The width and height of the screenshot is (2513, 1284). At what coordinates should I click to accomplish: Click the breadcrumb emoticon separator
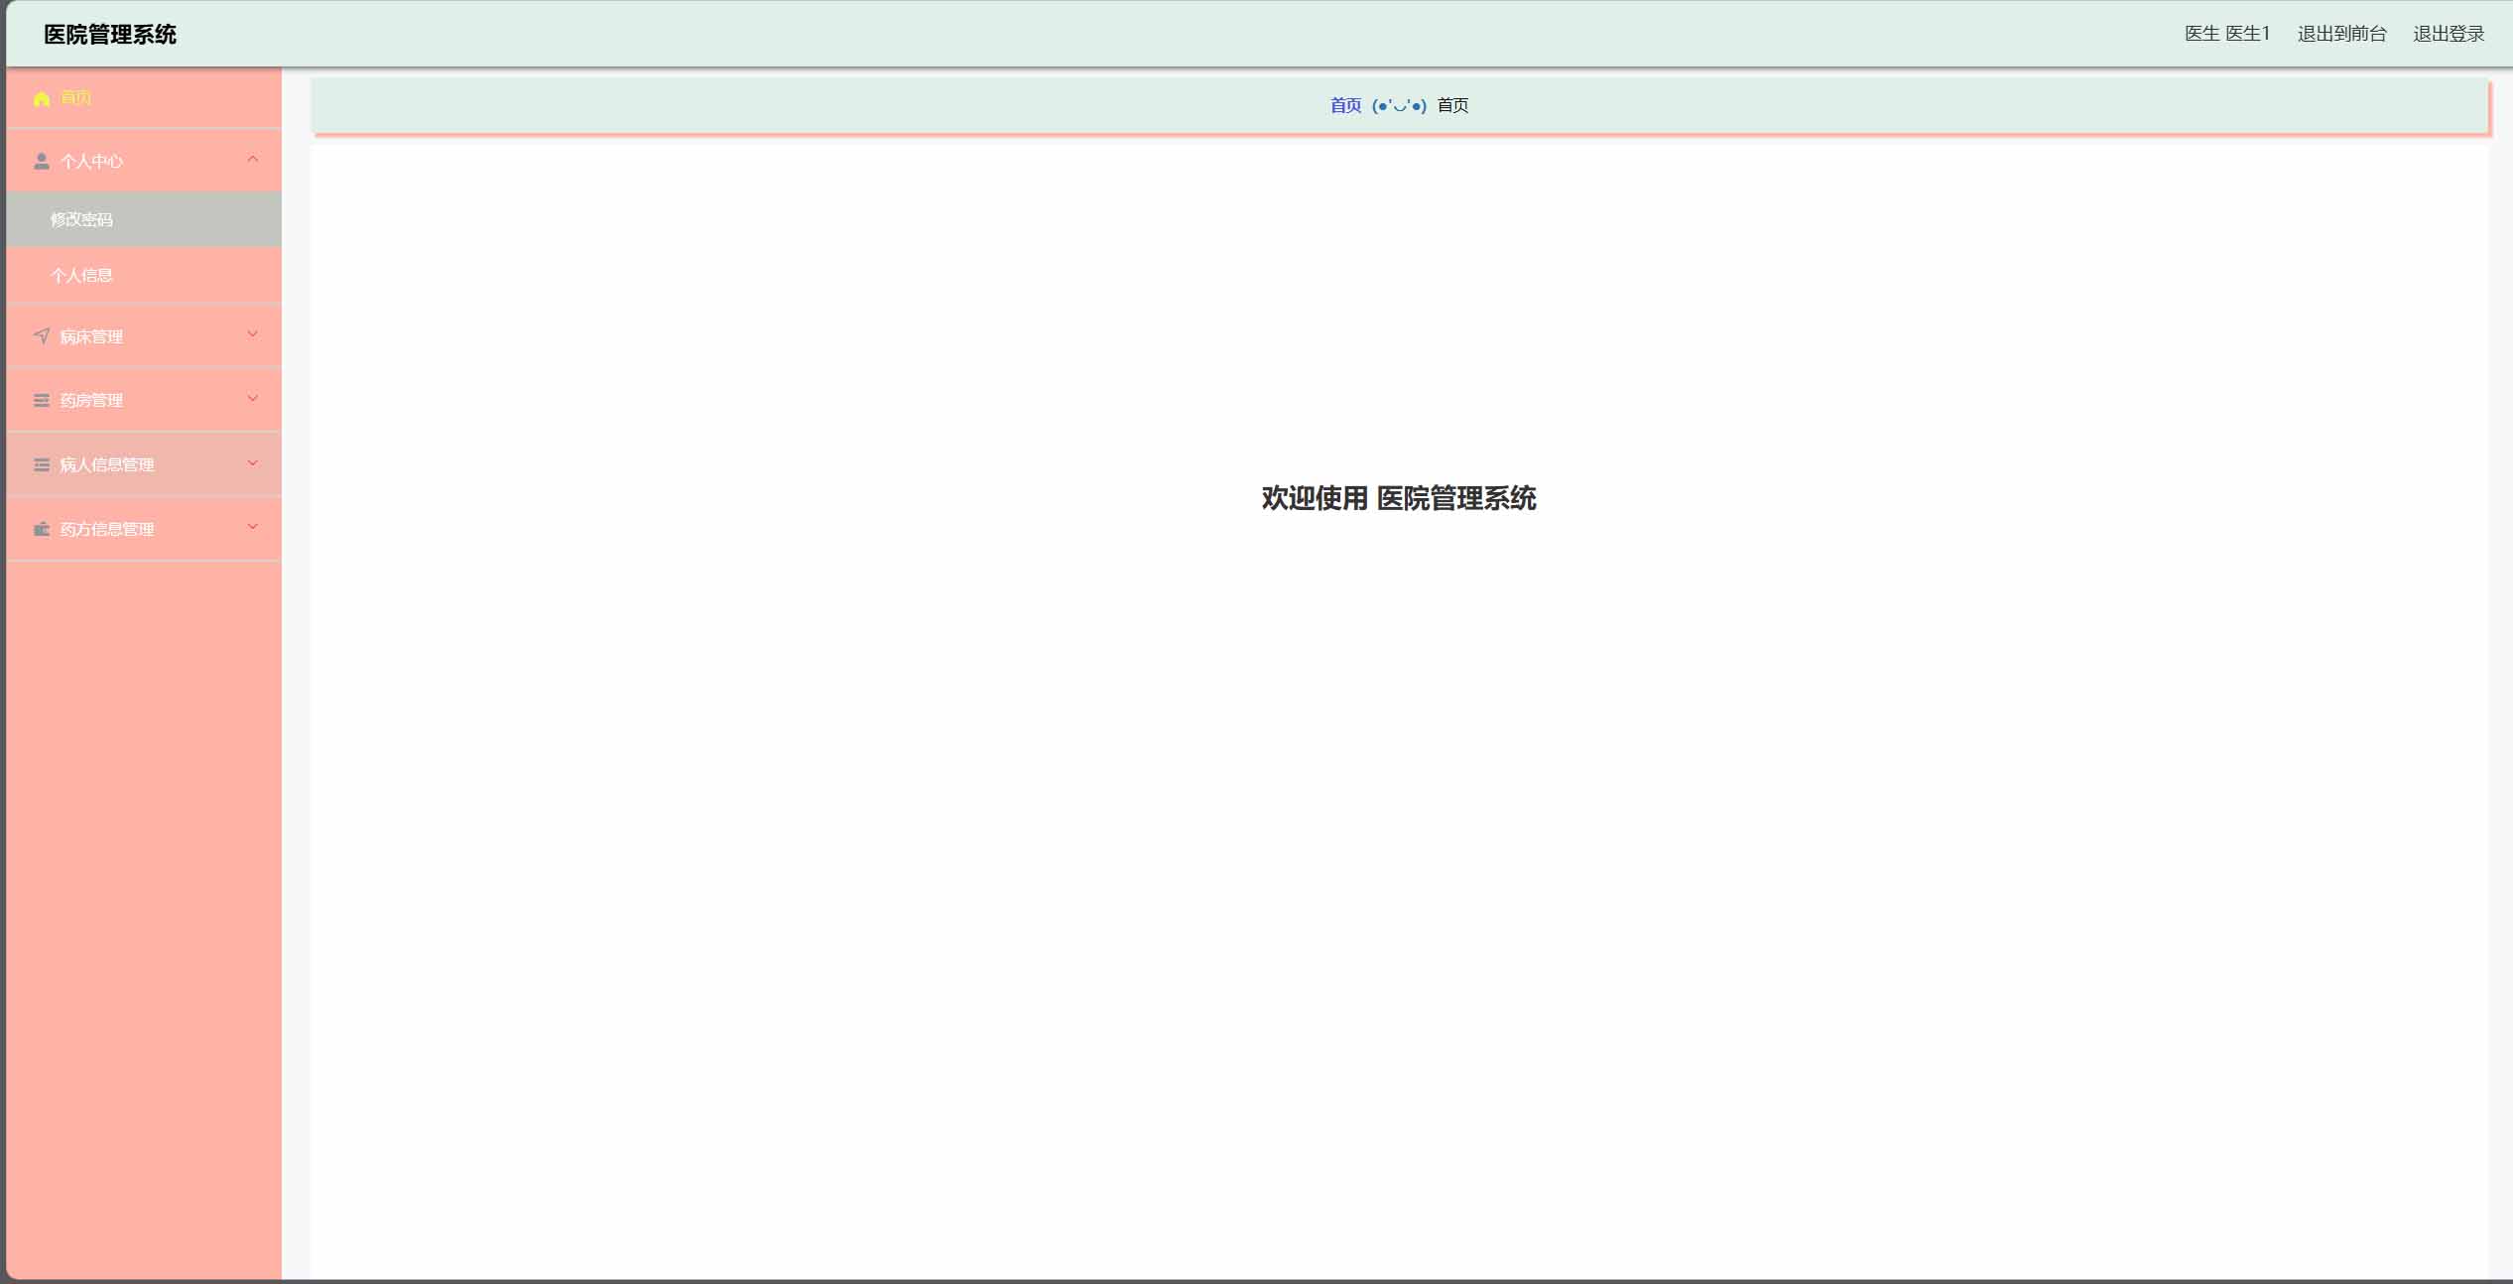pos(1399,105)
